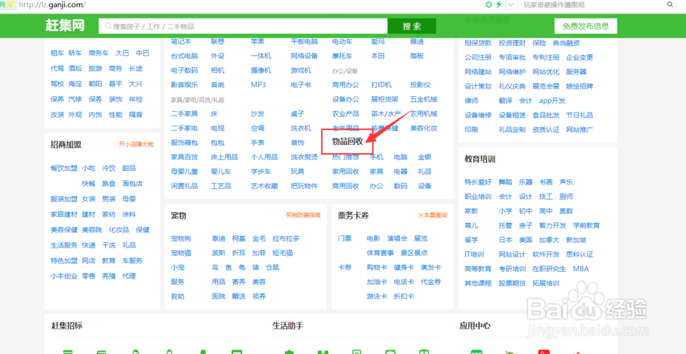Select the 购物卡 link

pyautogui.click(x=377, y=268)
